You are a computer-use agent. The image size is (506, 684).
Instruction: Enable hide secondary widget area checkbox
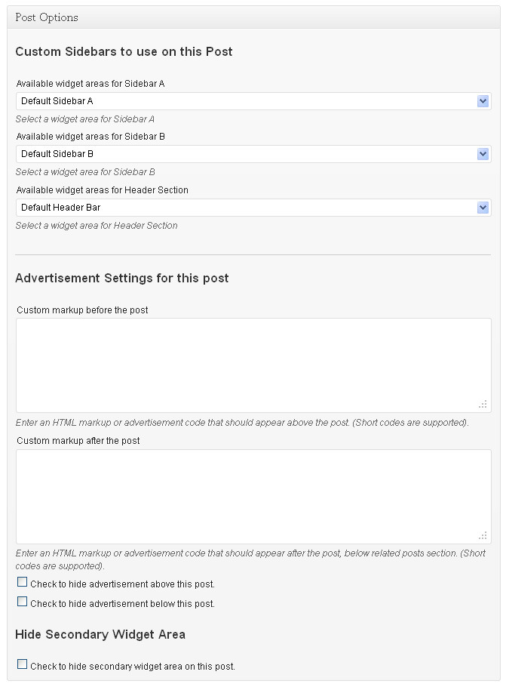(23, 665)
